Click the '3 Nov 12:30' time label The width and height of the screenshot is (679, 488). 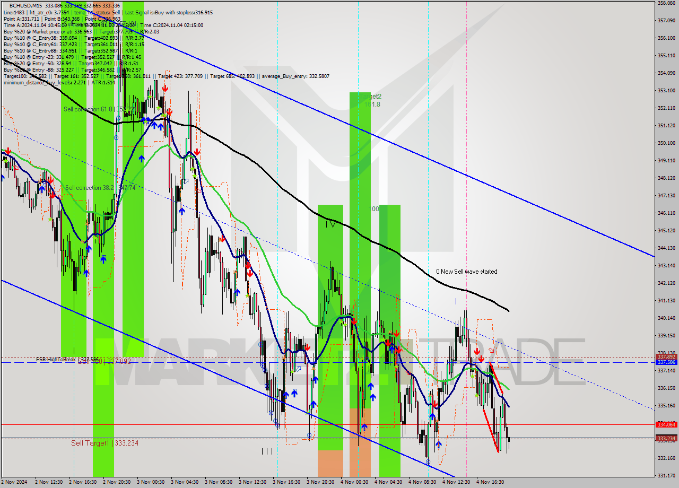click(x=254, y=482)
